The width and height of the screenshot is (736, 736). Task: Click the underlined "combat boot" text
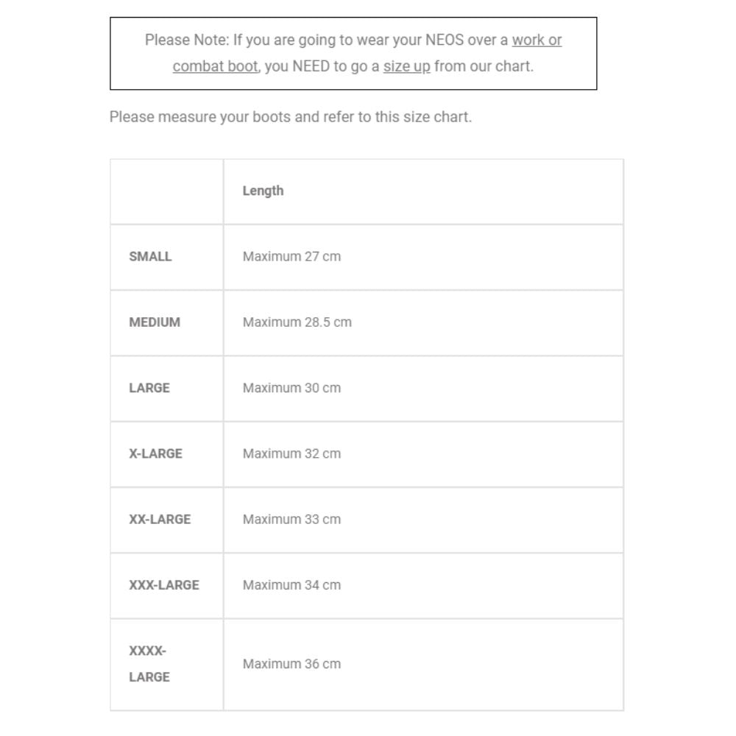215,66
